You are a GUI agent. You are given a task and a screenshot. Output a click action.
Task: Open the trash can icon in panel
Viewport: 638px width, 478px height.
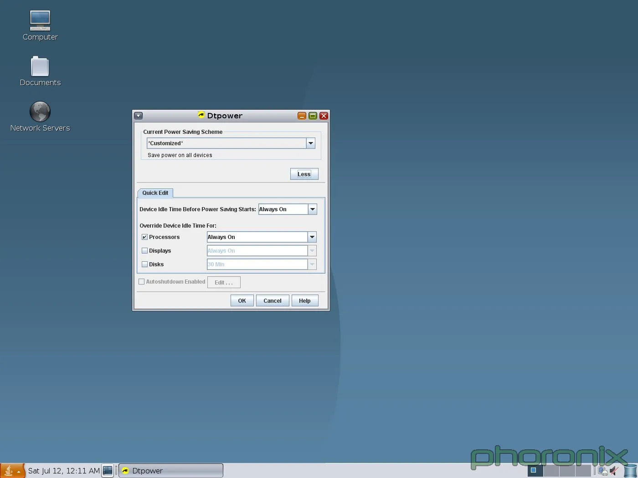[x=631, y=470]
